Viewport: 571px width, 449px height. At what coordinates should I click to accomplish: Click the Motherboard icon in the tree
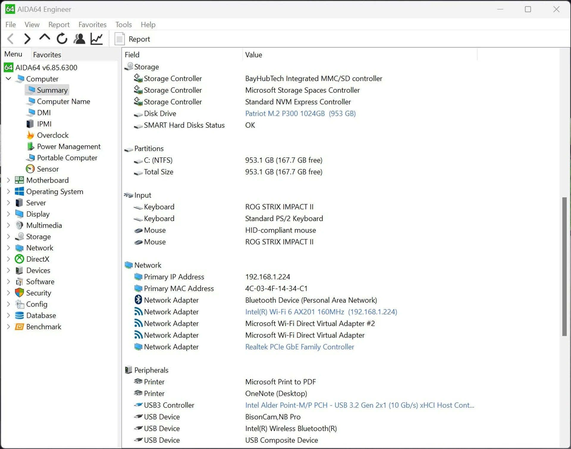(19, 180)
